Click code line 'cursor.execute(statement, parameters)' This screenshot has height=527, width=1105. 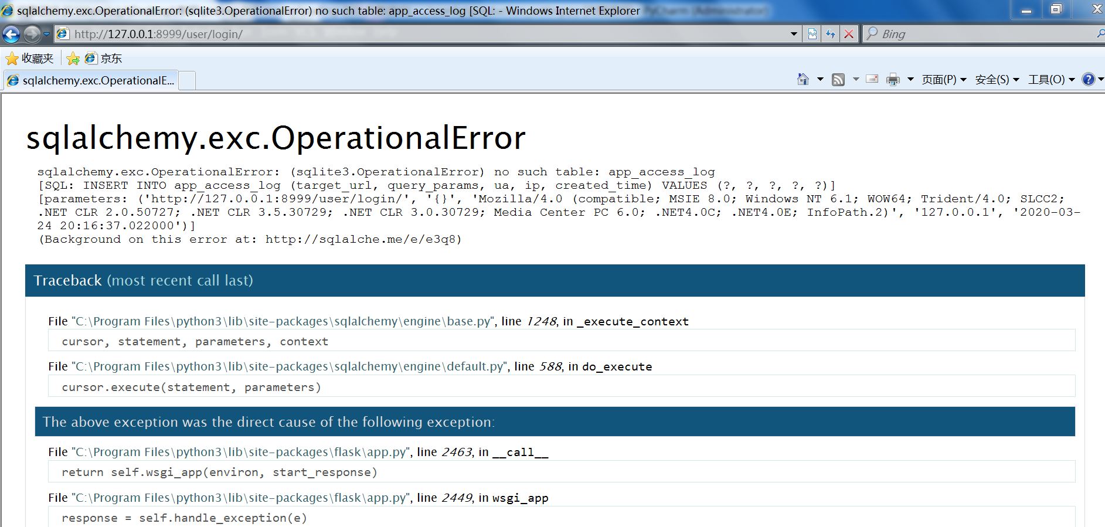[562, 387]
